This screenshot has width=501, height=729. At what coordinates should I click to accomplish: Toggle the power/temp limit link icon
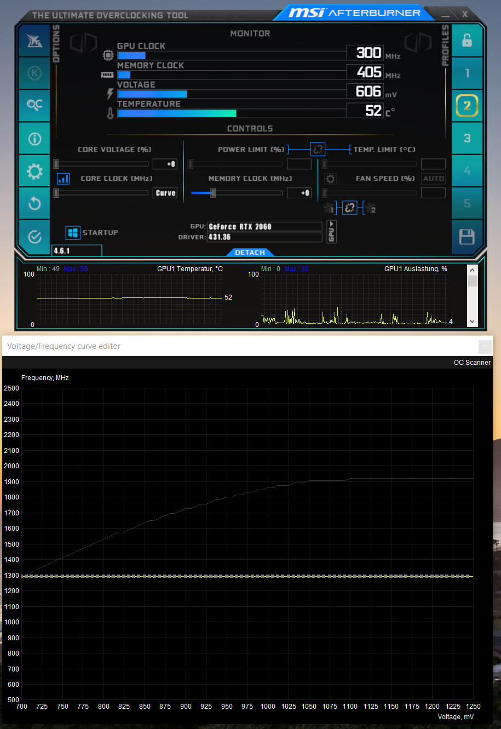[318, 149]
